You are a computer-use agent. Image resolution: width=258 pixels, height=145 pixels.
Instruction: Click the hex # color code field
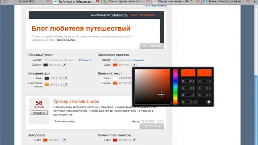pos(189,102)
